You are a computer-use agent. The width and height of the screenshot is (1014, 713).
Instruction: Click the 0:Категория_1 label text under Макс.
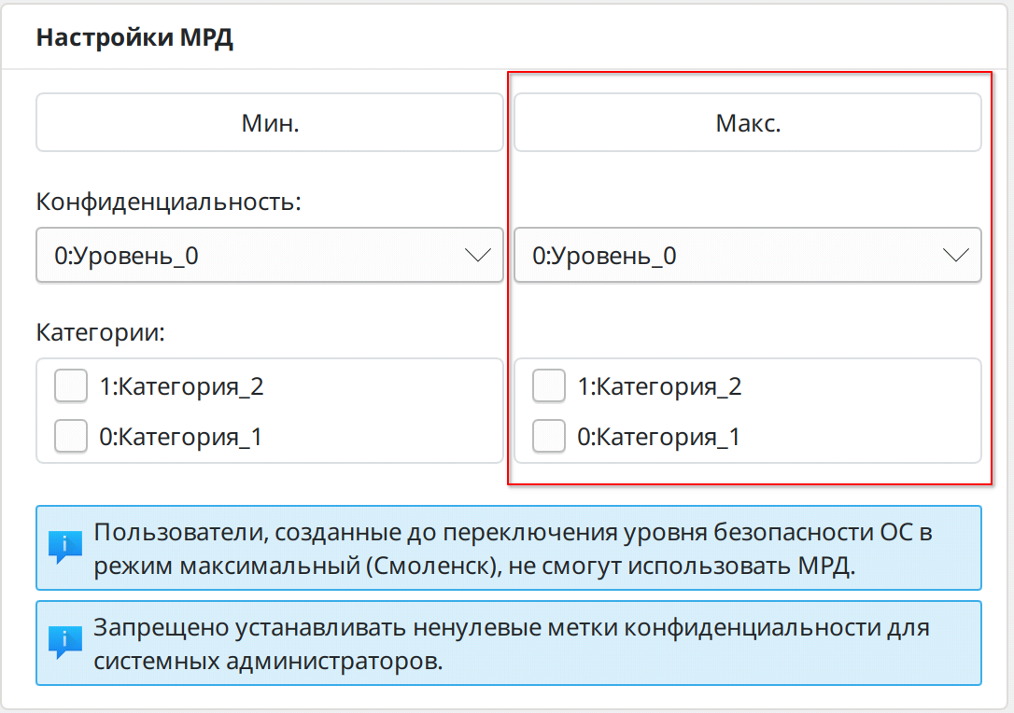(659, 437)
